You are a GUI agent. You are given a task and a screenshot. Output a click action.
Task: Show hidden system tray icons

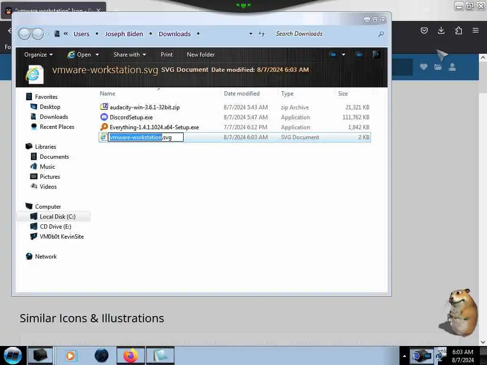coord(404,356)
